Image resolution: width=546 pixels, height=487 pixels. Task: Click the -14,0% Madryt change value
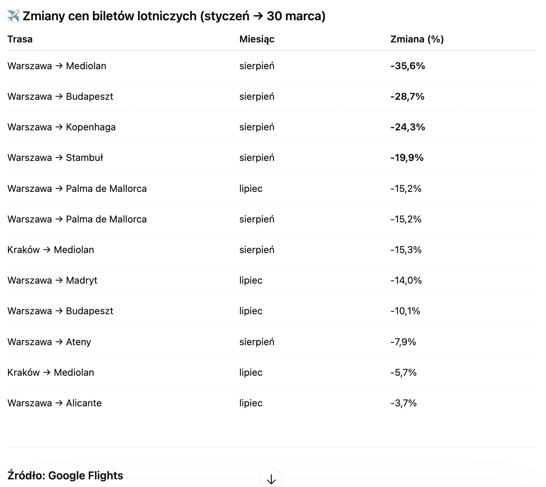click(x=406, y=280)
